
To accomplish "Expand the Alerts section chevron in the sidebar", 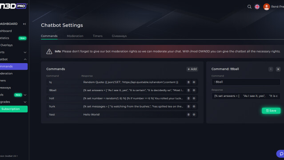I will (25, 52).
